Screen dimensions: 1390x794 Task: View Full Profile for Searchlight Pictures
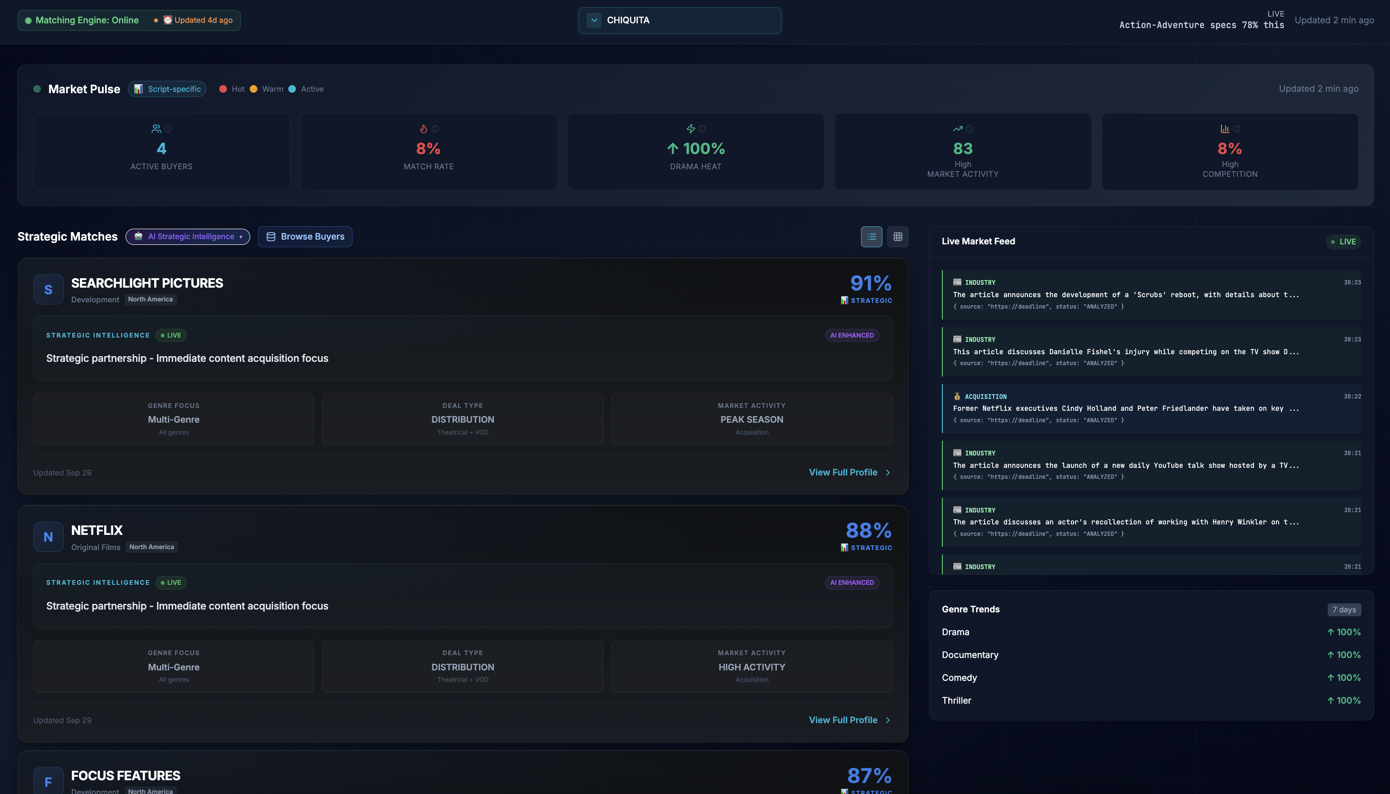coord(850,473)
